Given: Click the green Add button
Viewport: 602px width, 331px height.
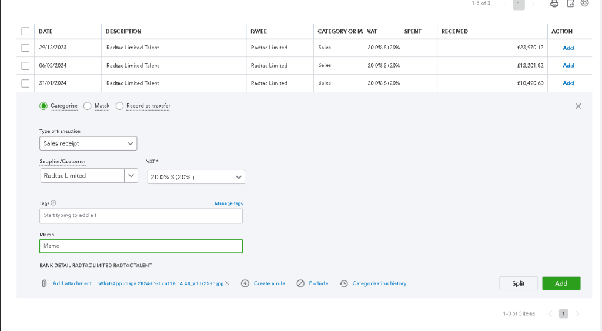Looking at the screenshot, I should 561,283.
